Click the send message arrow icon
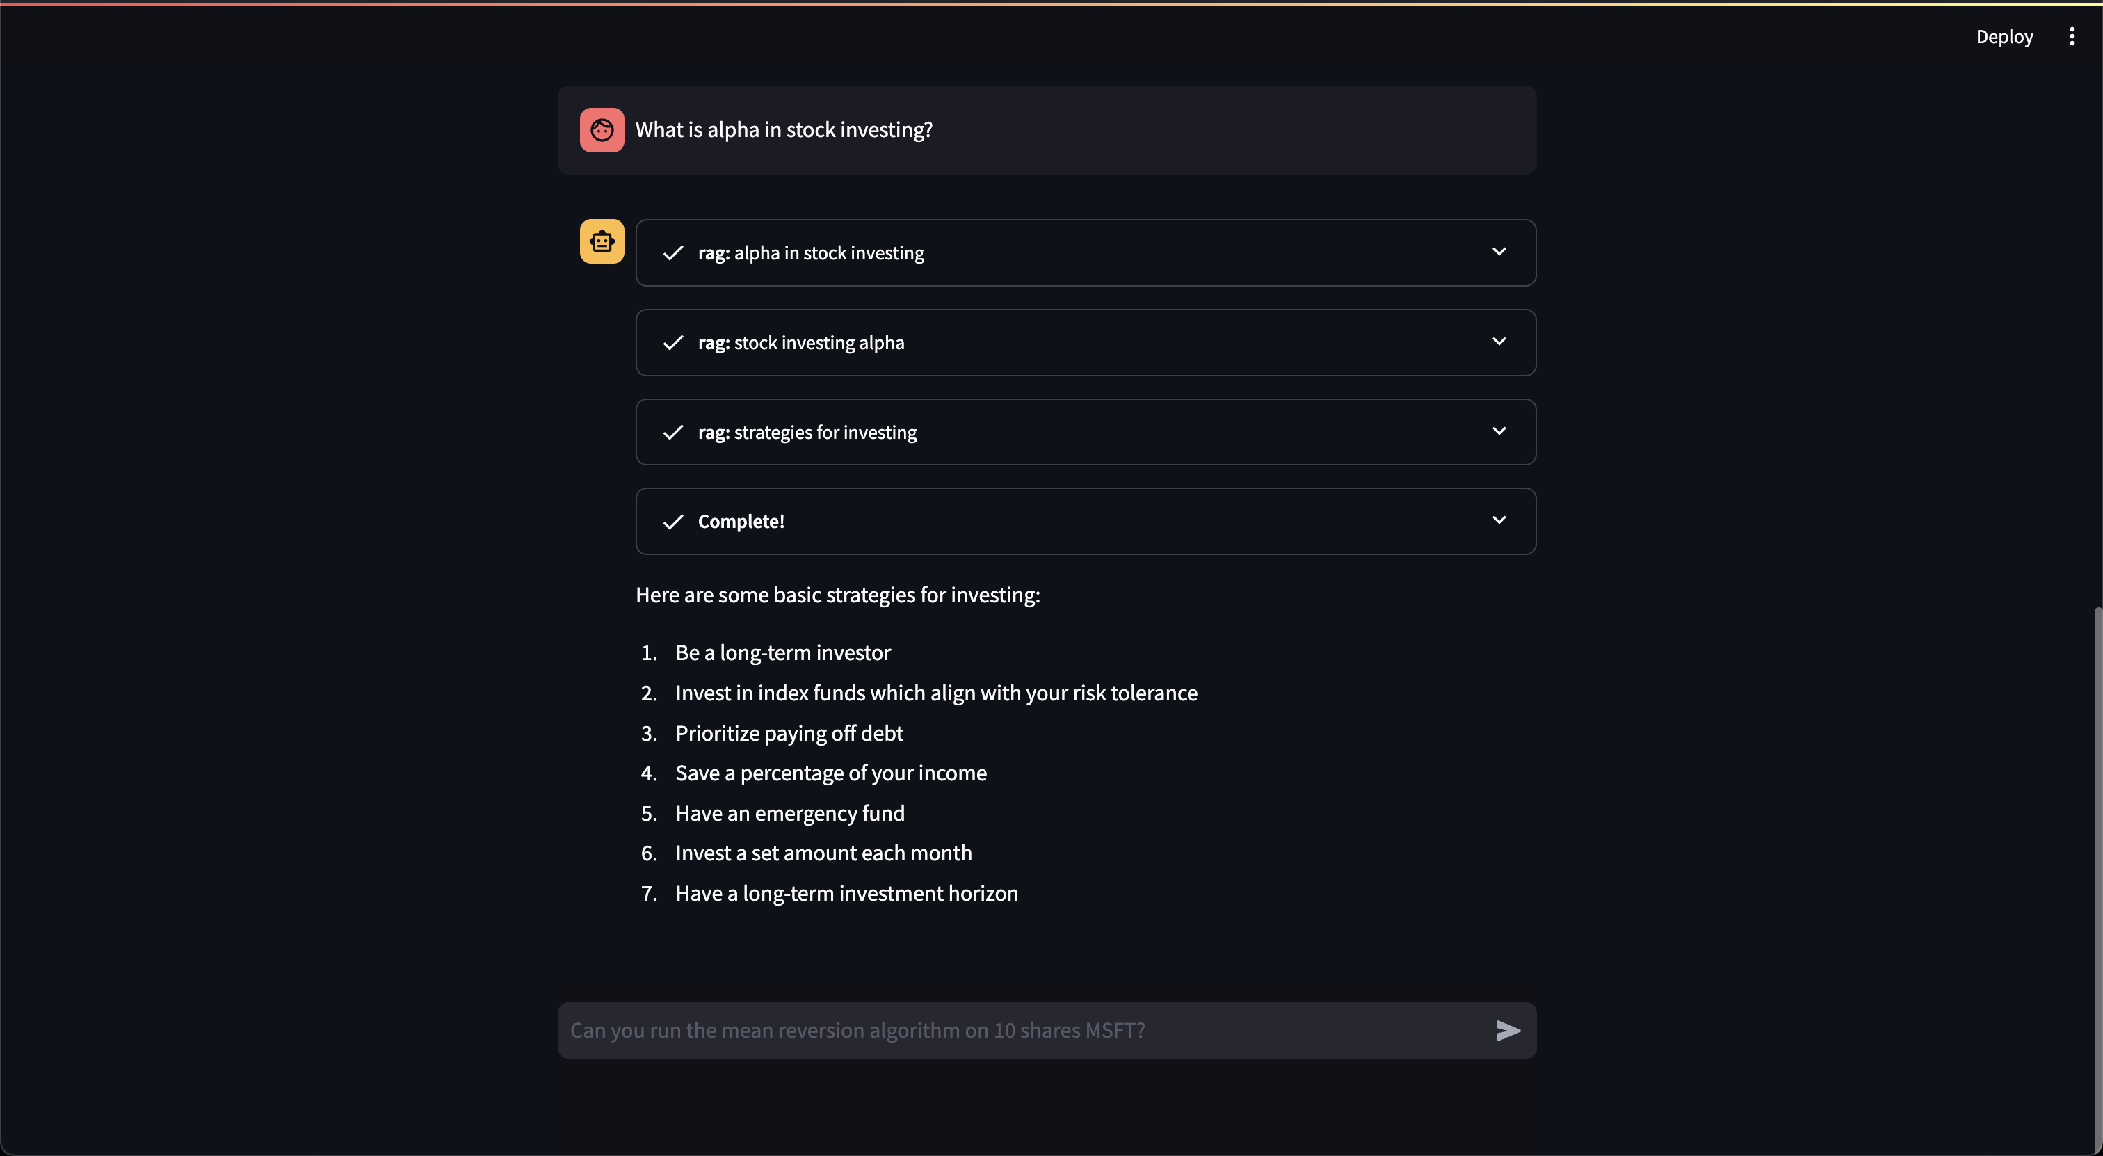The width and height of the screenshot is (2103, 1156). (x=1507, y=1030)
